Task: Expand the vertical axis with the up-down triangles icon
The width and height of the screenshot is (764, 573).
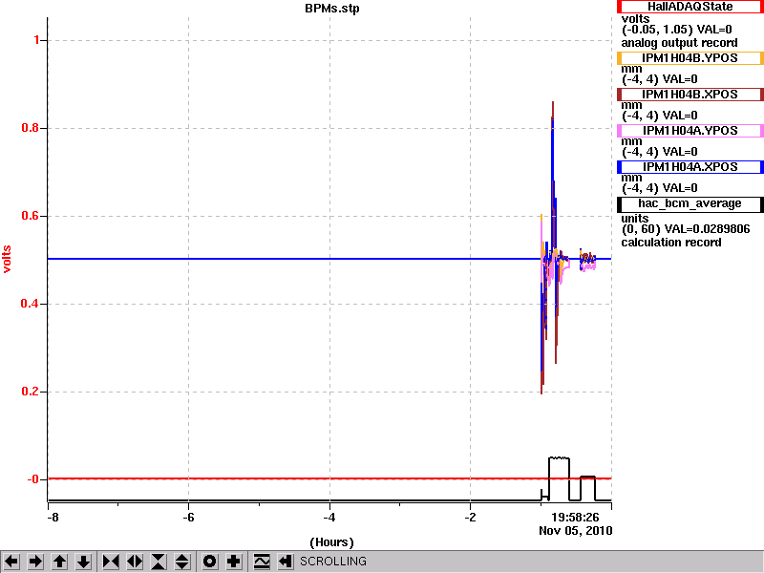Action: [182, 562]
